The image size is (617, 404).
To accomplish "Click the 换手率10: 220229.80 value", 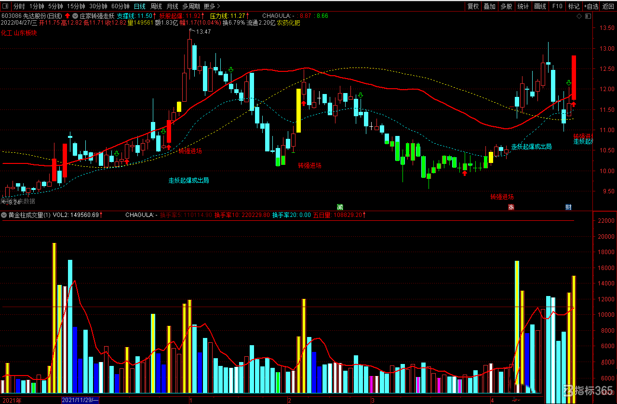I will click(x=242, y=215).
